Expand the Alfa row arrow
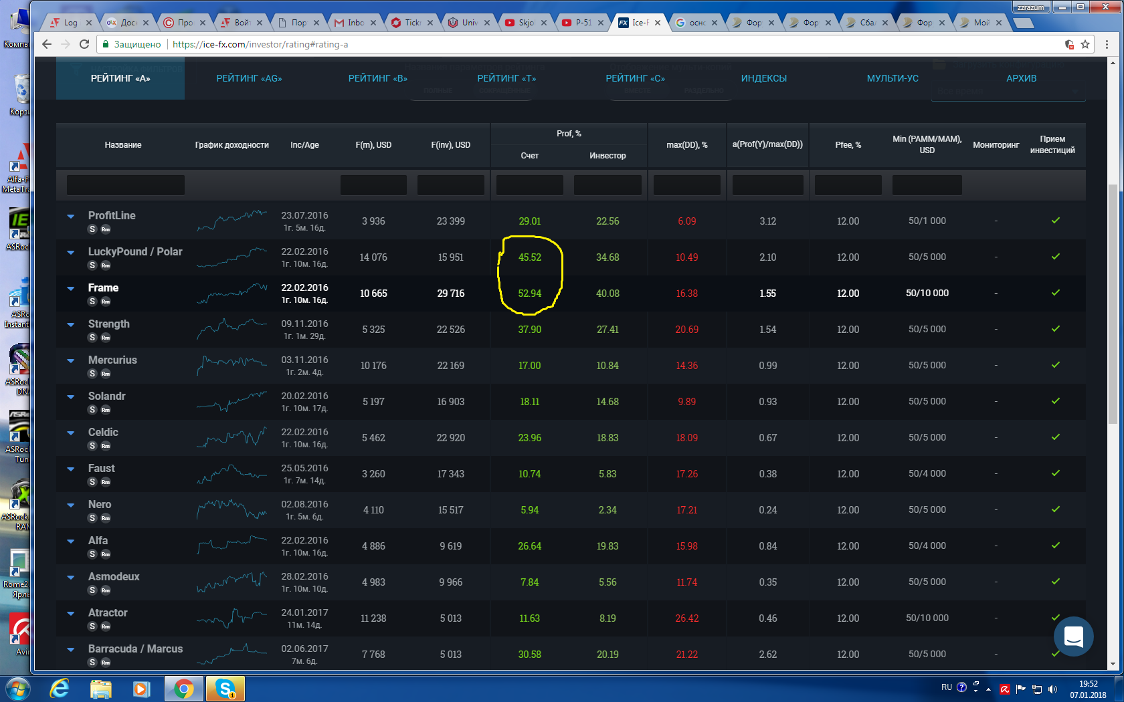This screenshot has width=1124, height=702. point(70,541)
